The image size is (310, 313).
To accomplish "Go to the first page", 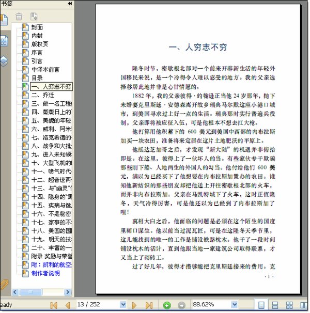I will tap(54, 305).
